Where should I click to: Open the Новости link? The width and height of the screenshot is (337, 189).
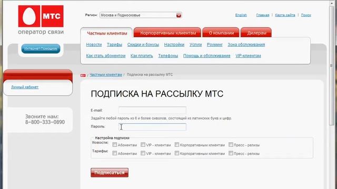click(94, 45)
